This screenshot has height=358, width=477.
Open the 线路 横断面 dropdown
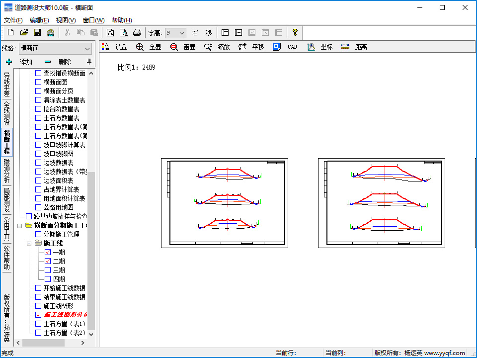(x=55, y=48)
